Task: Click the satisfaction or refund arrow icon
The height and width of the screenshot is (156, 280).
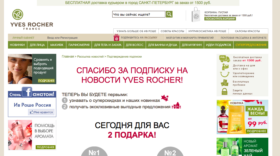Action: pyautogui.click(x=225, y=74)
